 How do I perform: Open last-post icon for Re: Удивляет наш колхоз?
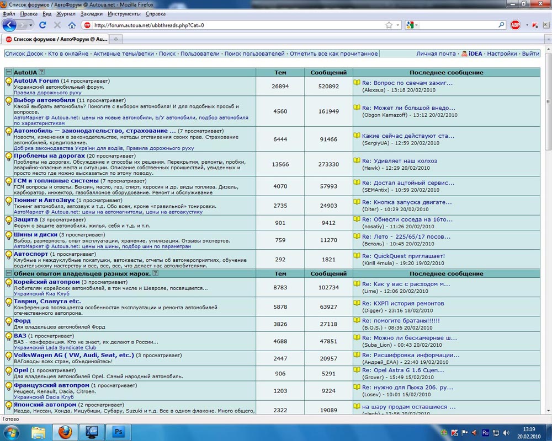(357, 160)
